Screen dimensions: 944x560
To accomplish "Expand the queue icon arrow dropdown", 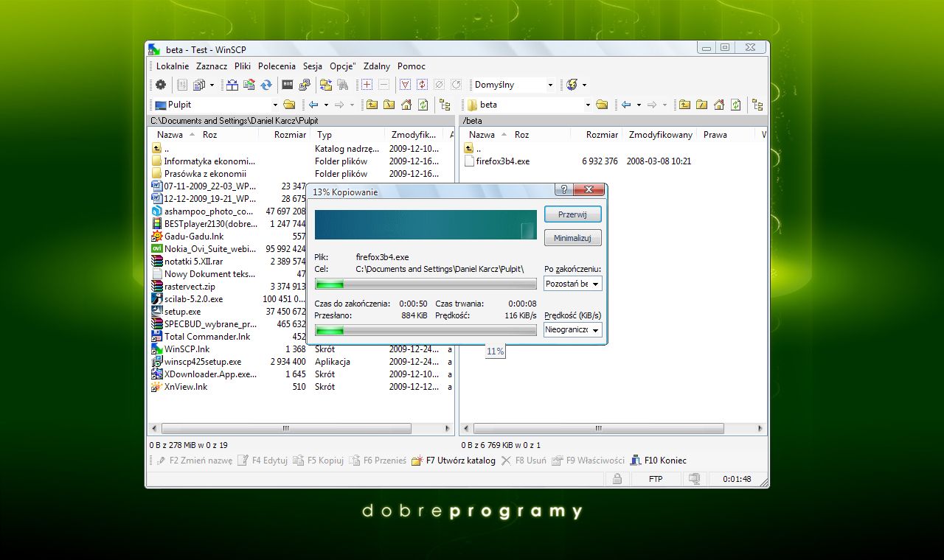I will click(212, 85).
